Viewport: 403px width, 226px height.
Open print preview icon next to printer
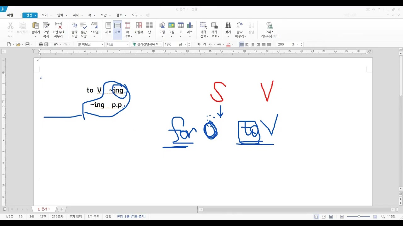pyautogui.click(x=46, y=44)
